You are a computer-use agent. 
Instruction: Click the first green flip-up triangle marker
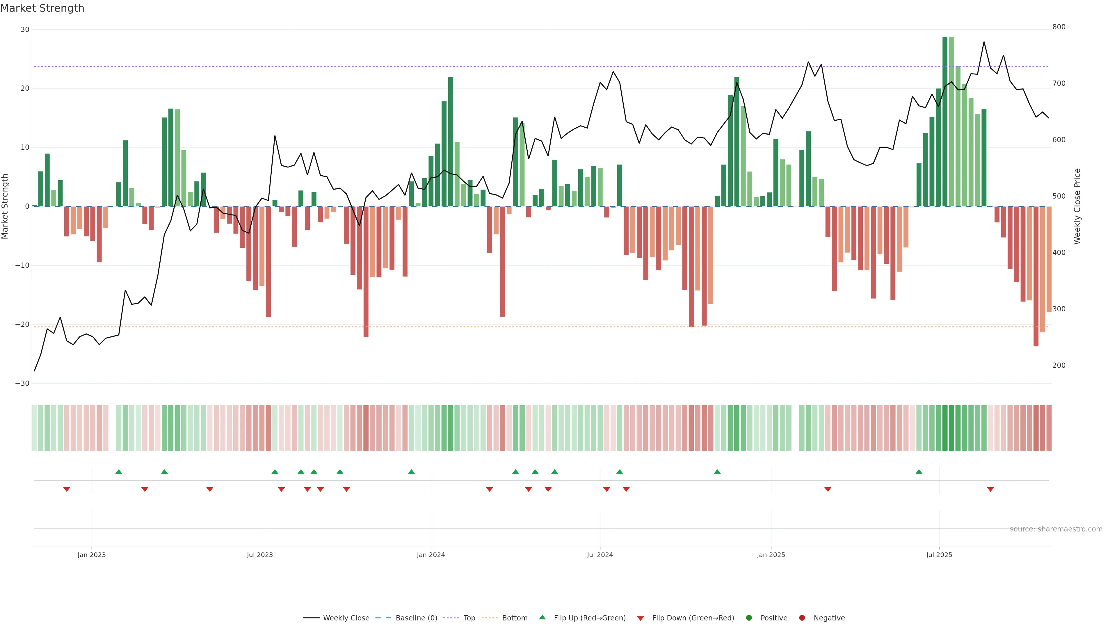point(119,472)
